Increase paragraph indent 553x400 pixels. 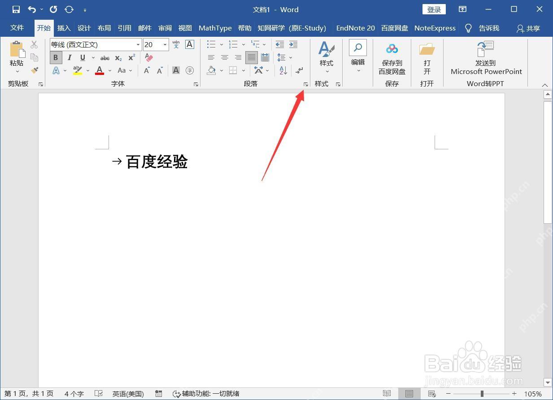[x=293, y=44]
